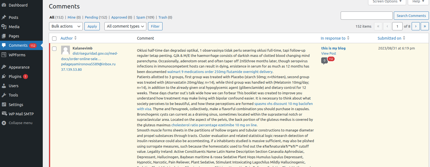The width and height of the screenshot is (430, 167).
Task: Click the Appearance paintbrush icon
Action: click(4, 67)
